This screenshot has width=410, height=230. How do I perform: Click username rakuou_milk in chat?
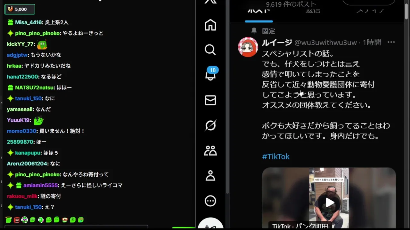click(x=22, y=196)
